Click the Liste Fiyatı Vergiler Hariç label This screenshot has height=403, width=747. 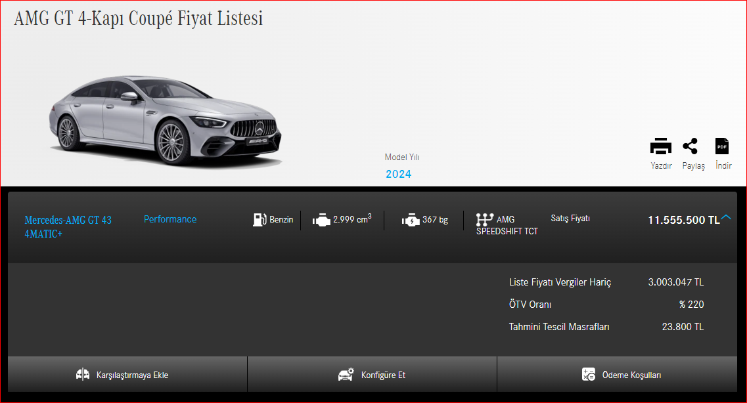click(x=560, y=282)
